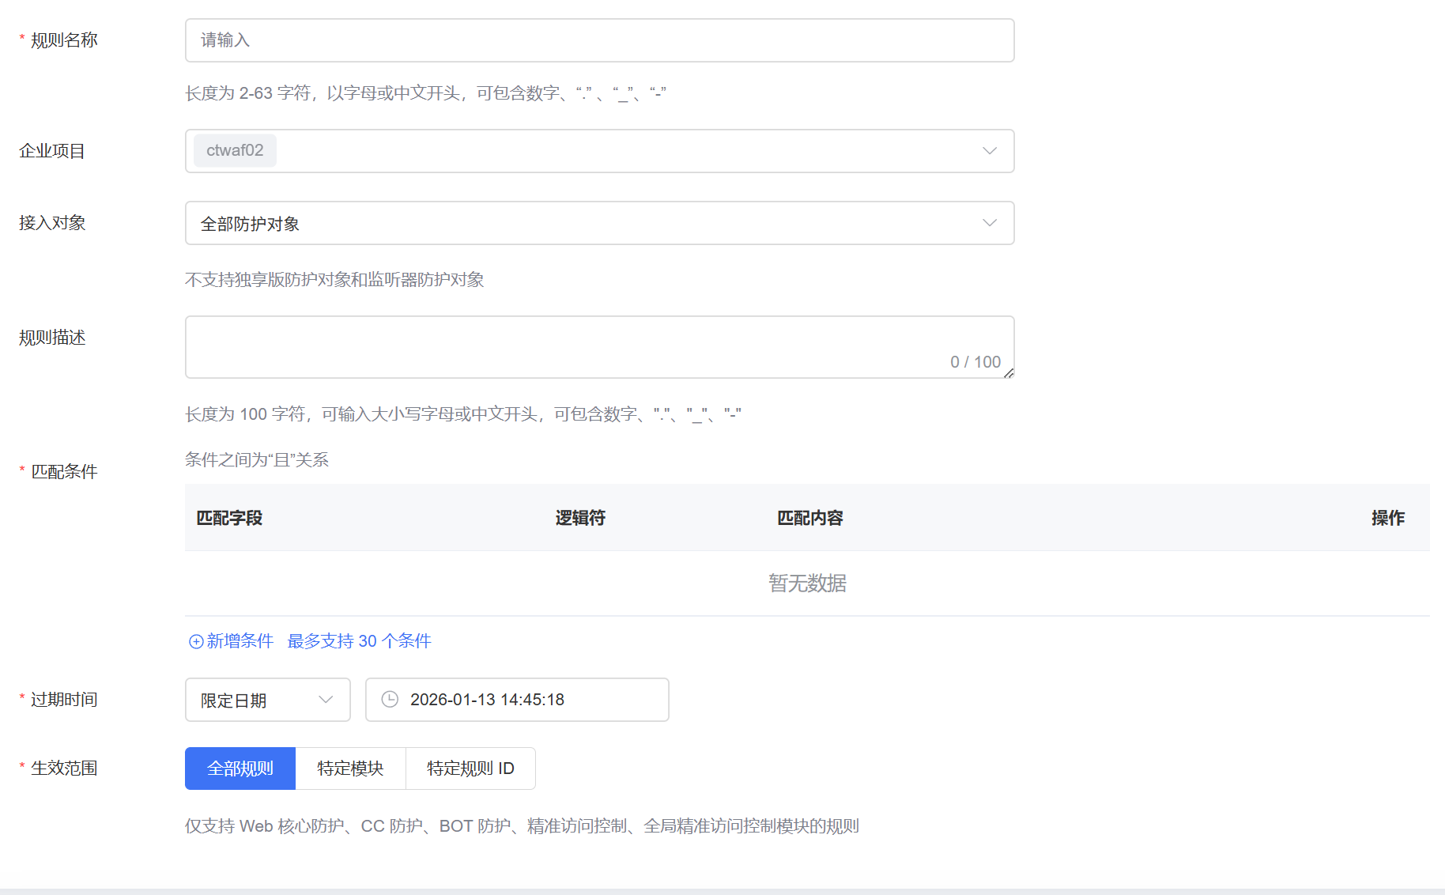The image size is (1445, 895).
Task: Click the ctwaf02 project tag
Action: pos(235,151)
